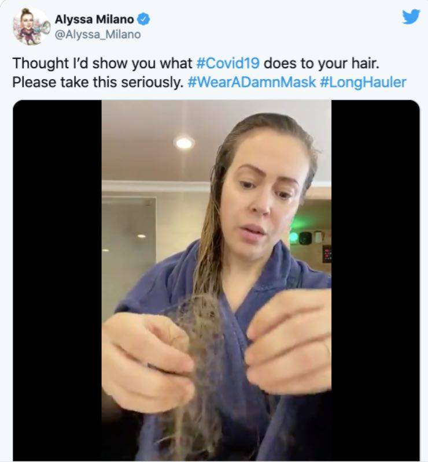Screen dimensions: 428x462
Task: Click the text "Thought I'd show you what"
Action: [x=102, y=63]
